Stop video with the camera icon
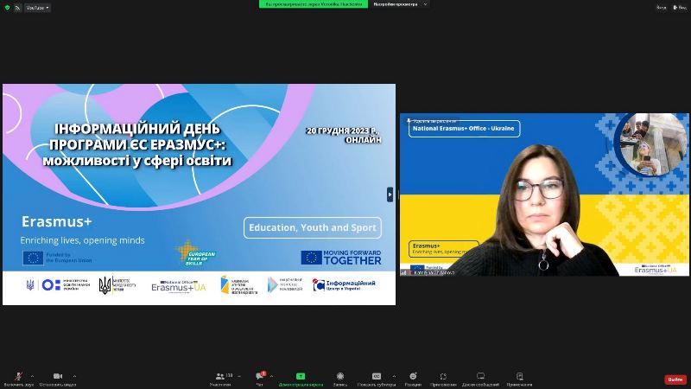The width and height of the screenshot is (691, 389). tap(57, 376)
